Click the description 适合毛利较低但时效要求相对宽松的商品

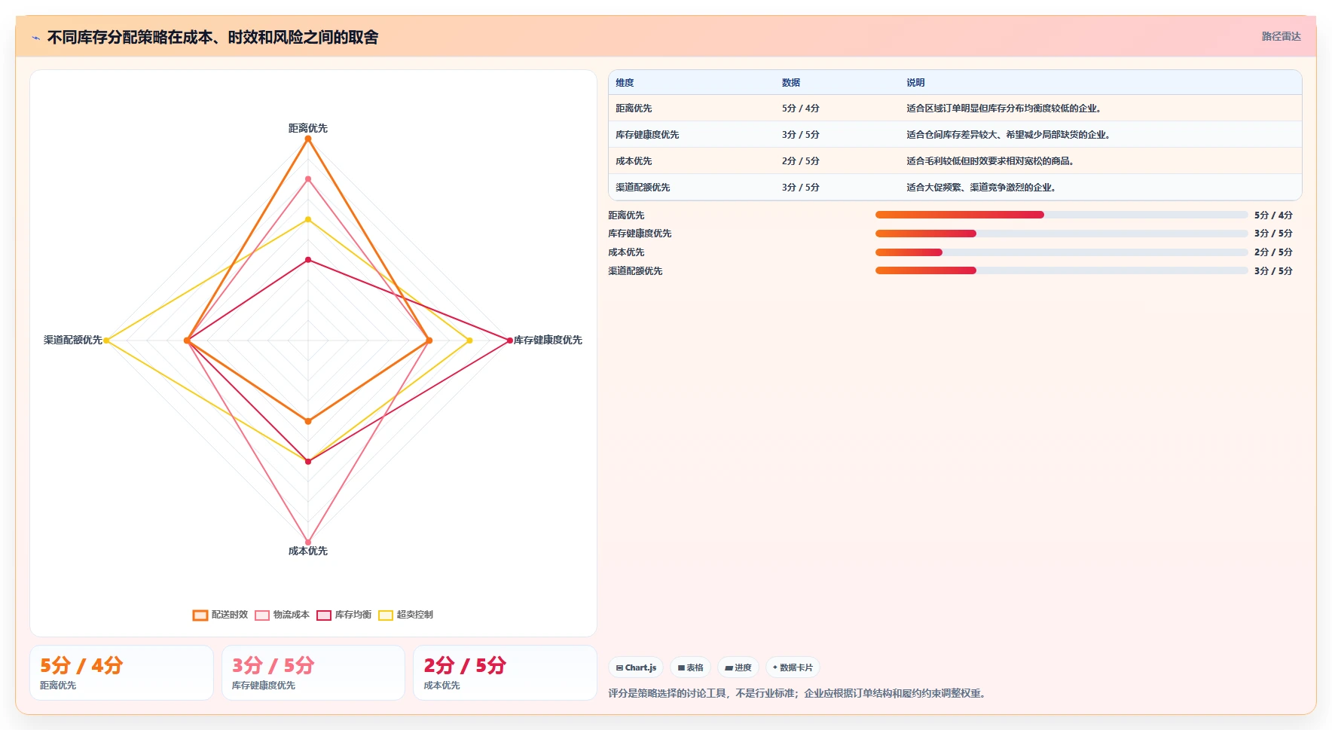point(990,161)
